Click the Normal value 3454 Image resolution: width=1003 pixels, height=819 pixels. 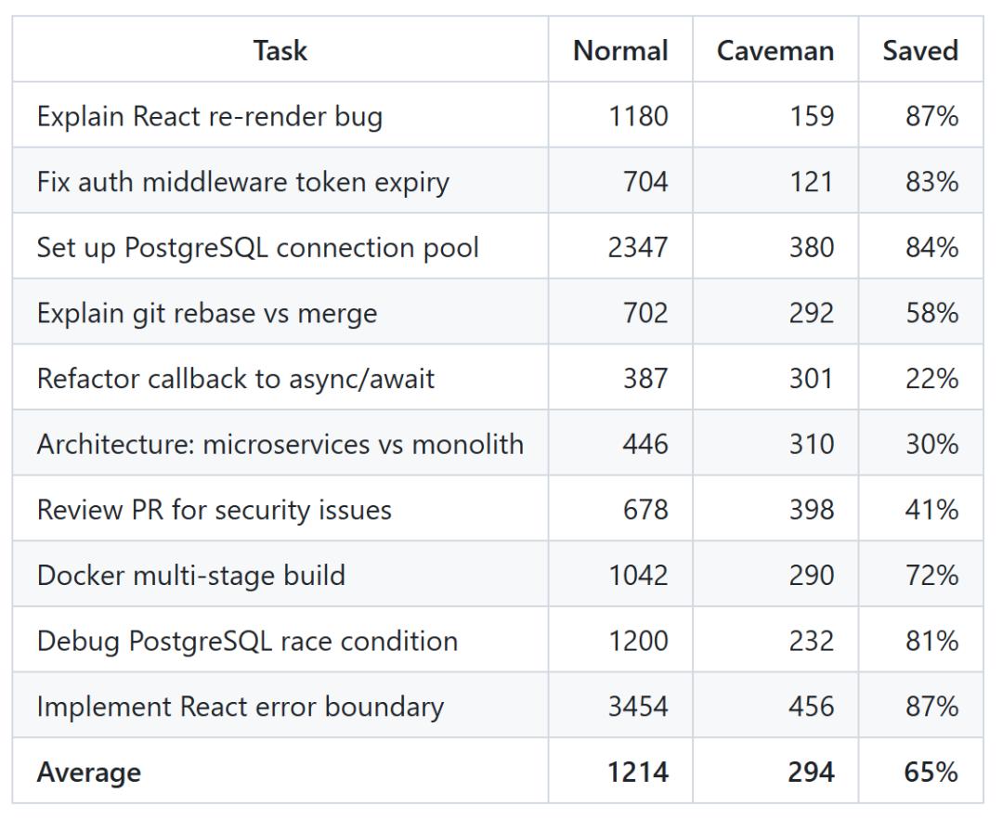pos(638,707)
